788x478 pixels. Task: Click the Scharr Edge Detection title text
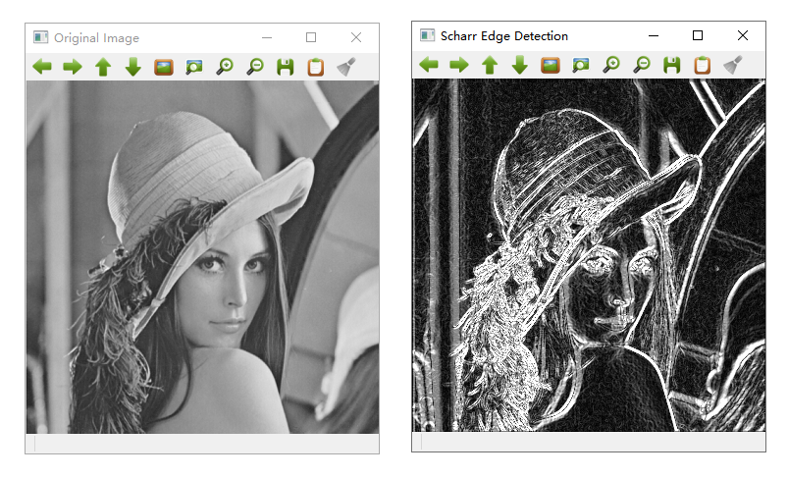coord(504,36)
